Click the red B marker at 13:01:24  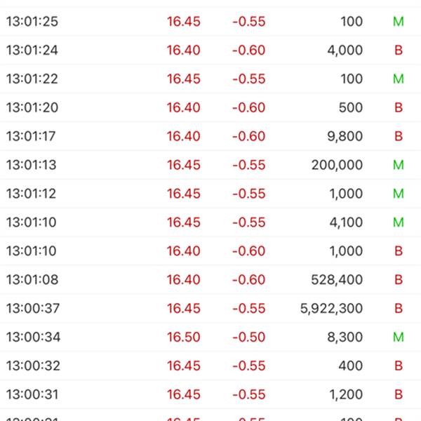399,51
